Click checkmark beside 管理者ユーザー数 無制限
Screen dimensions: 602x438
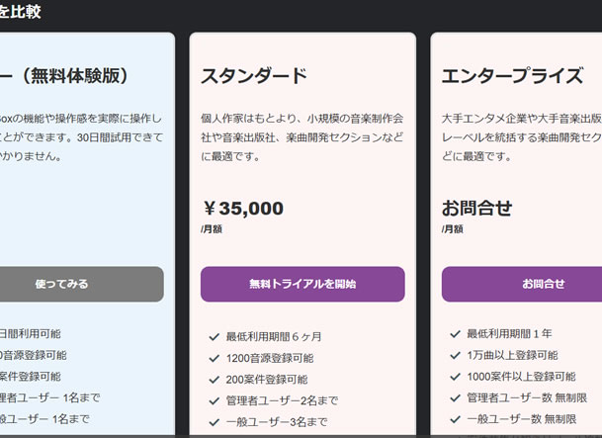tap(455, 398)
